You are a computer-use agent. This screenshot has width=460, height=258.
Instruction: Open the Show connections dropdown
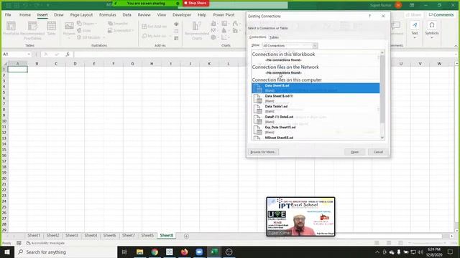(315, 46)
